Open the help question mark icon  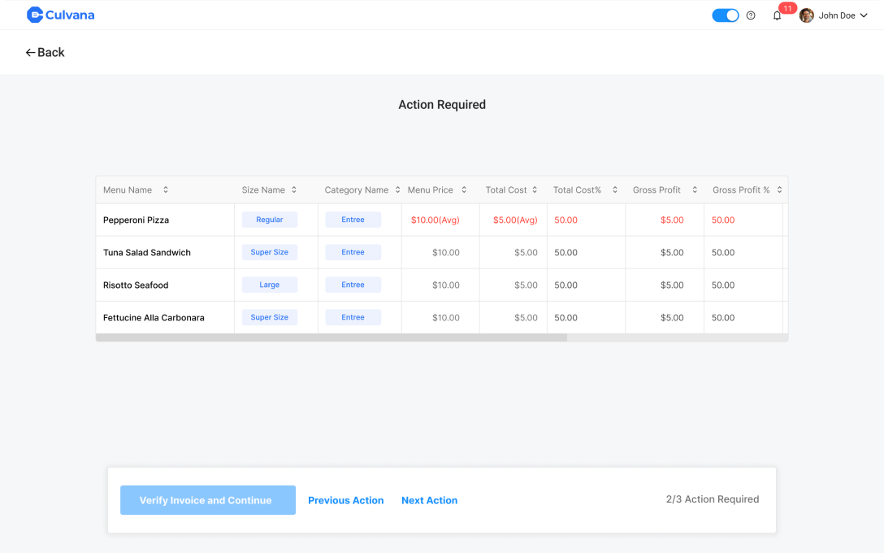coord(751,15)
